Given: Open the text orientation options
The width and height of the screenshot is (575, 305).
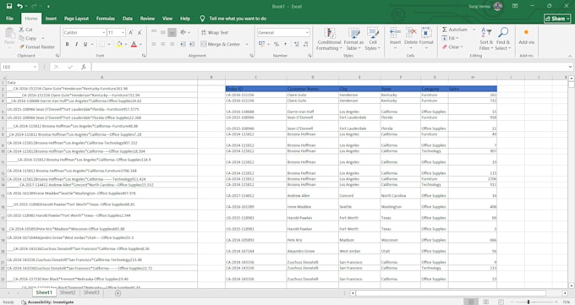Looking at the screenshot, I should click(x=185, y=32).
